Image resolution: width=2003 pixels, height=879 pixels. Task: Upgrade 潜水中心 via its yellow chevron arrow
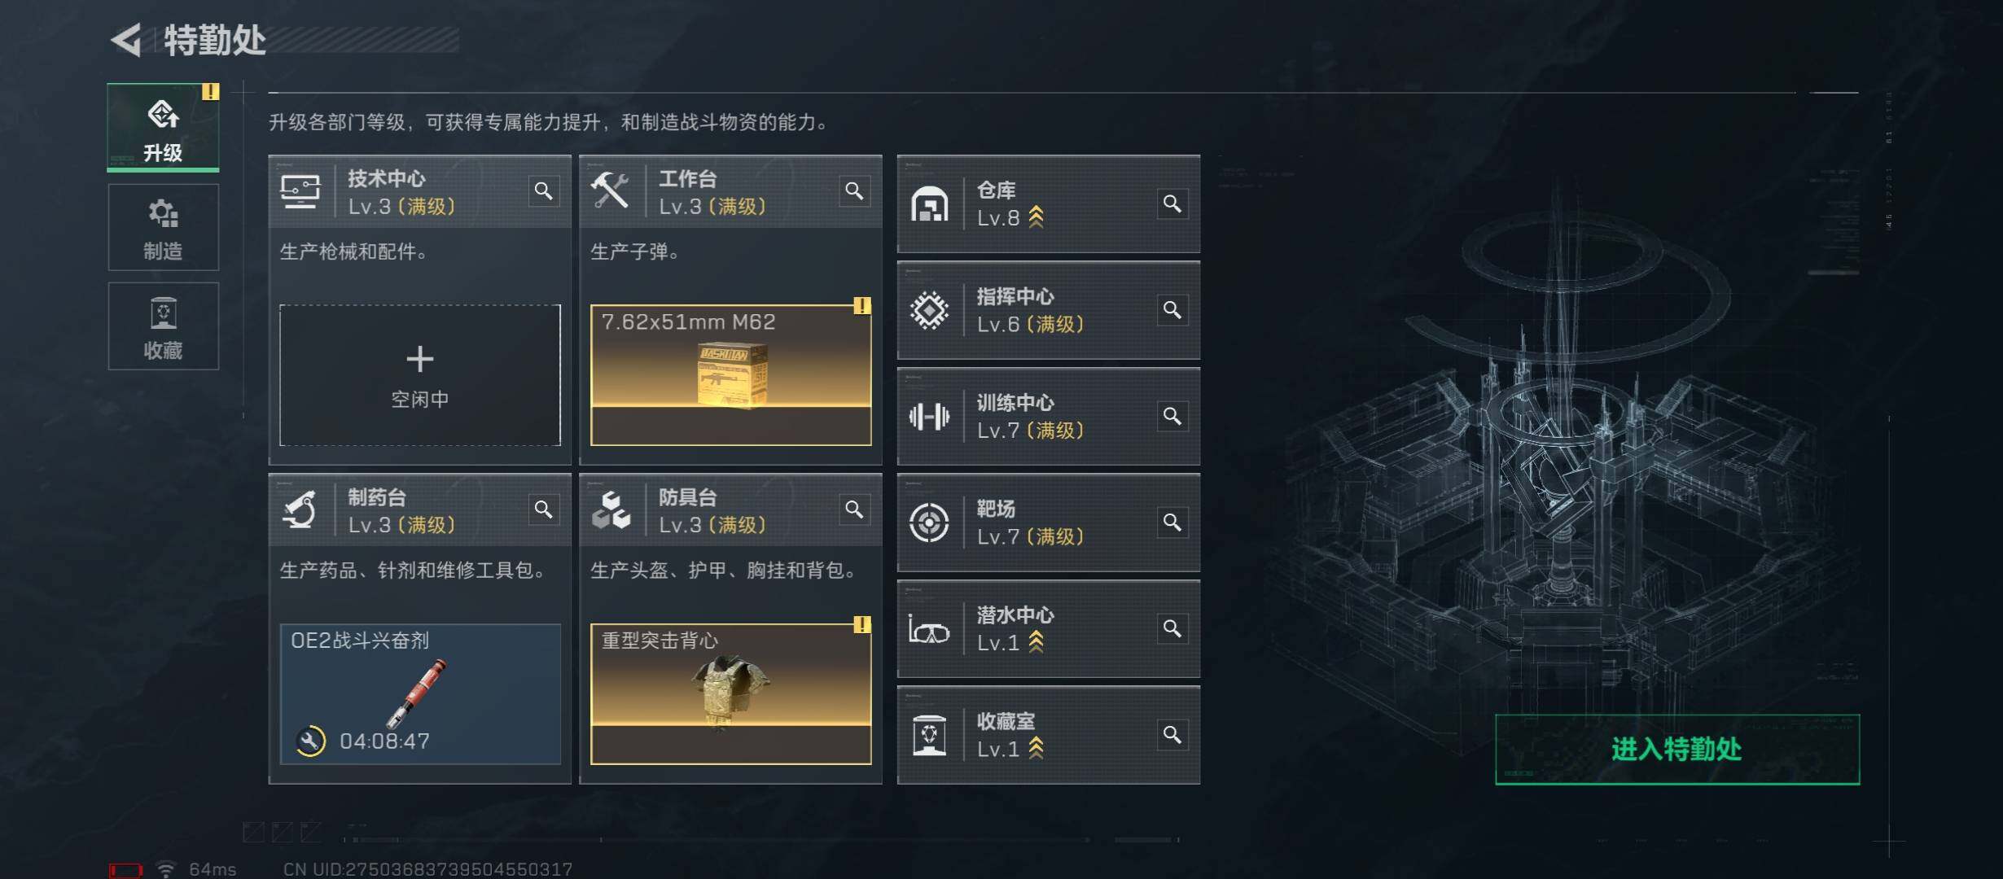coord(1036,642)
